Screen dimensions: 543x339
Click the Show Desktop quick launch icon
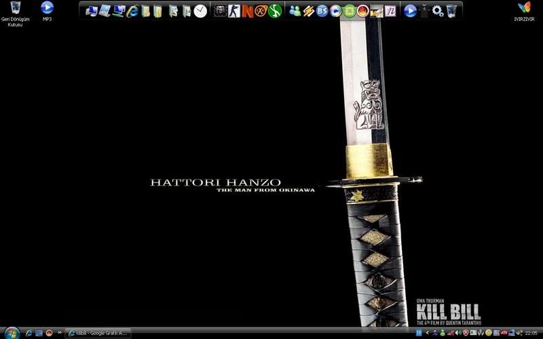(39, 333)
